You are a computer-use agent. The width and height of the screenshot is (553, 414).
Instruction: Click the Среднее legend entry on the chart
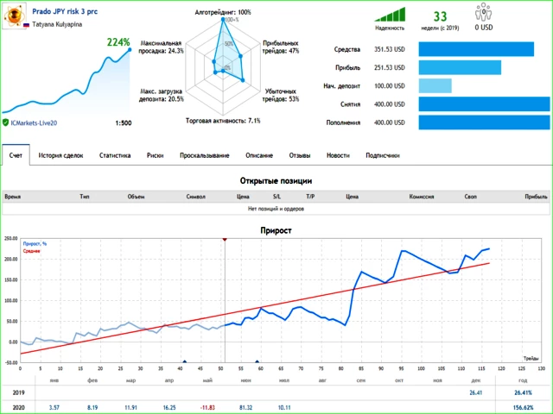pyautogui.click(x=32, y=252)
